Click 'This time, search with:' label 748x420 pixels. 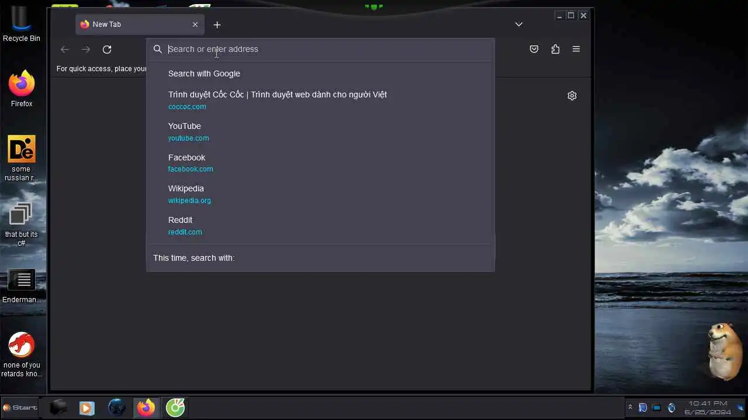pyautogui.click(x=193, y=258)
